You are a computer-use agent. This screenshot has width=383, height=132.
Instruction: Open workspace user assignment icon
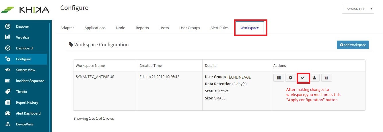click(x=314, y=77)
